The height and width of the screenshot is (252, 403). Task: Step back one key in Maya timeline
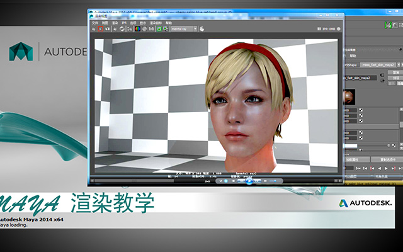pyautogui.click(x=372, y=168)
